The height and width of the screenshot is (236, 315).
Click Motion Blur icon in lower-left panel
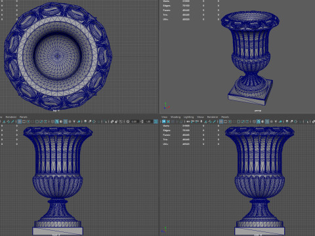(90, 121)
